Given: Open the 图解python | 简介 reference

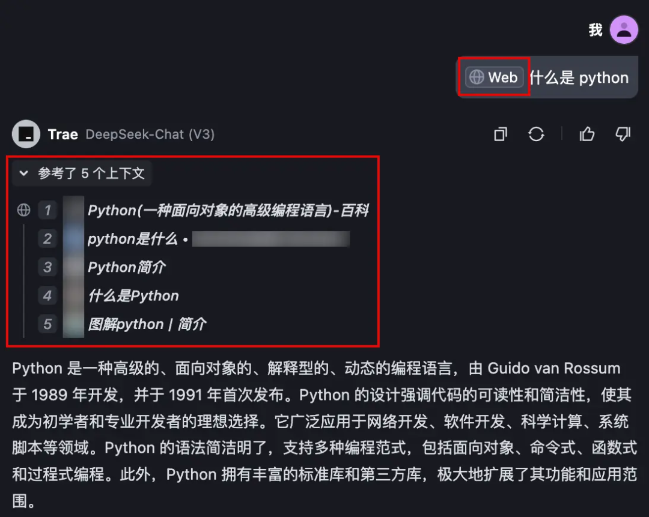Looking at the screenshot, I should click(x=147, y=324).
